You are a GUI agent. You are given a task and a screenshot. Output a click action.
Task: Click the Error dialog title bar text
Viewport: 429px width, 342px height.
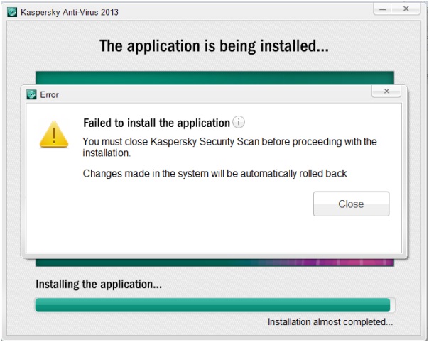coord(49,94)
